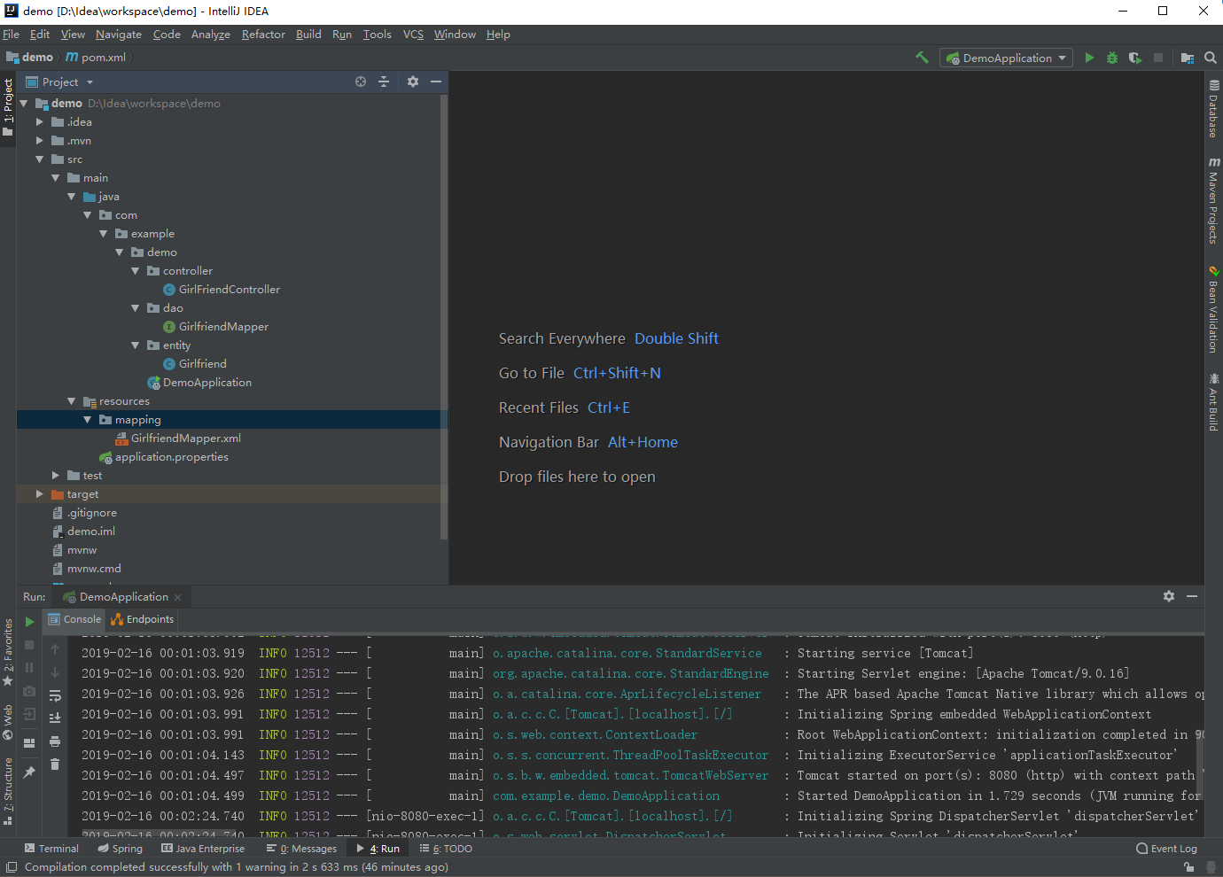The width and height of the screenshot is (1223, 877).
Task: Open the Maven Projects side panel
Action: point(1213,200)
